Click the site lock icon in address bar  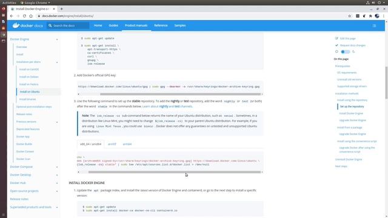click(x=39, y=16)
